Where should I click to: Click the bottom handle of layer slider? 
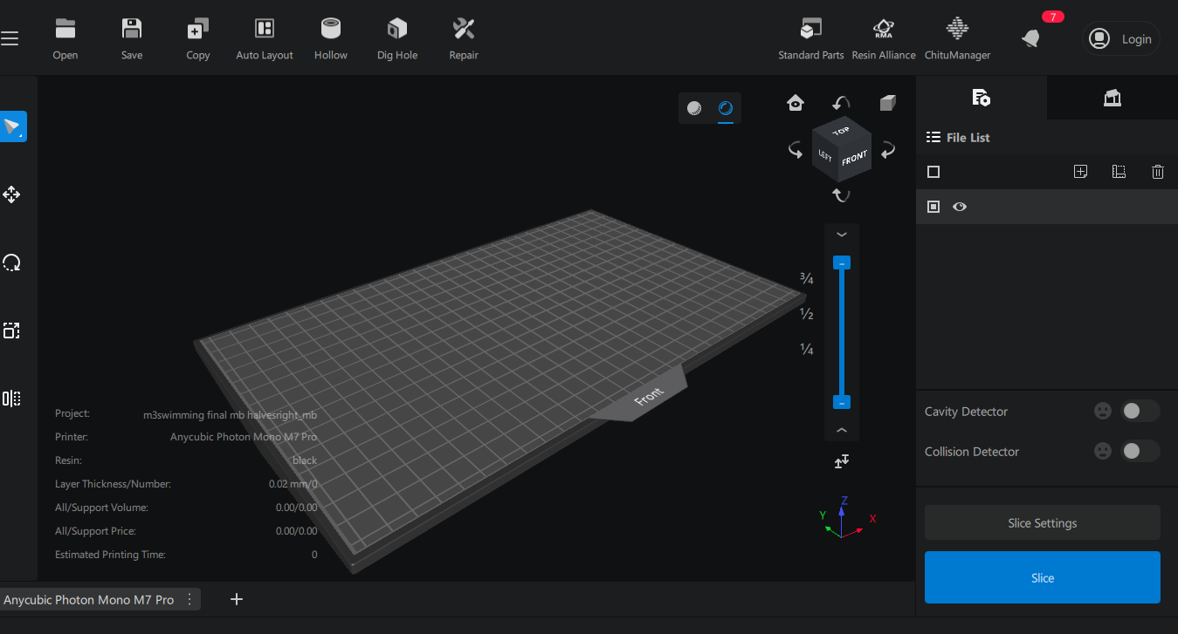coord(842,402)
